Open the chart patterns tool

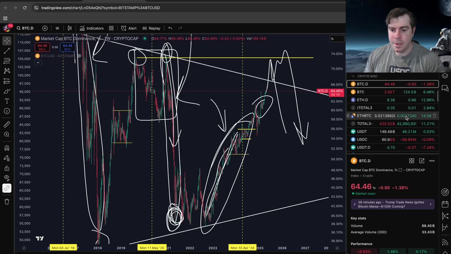tap(7, 71)
